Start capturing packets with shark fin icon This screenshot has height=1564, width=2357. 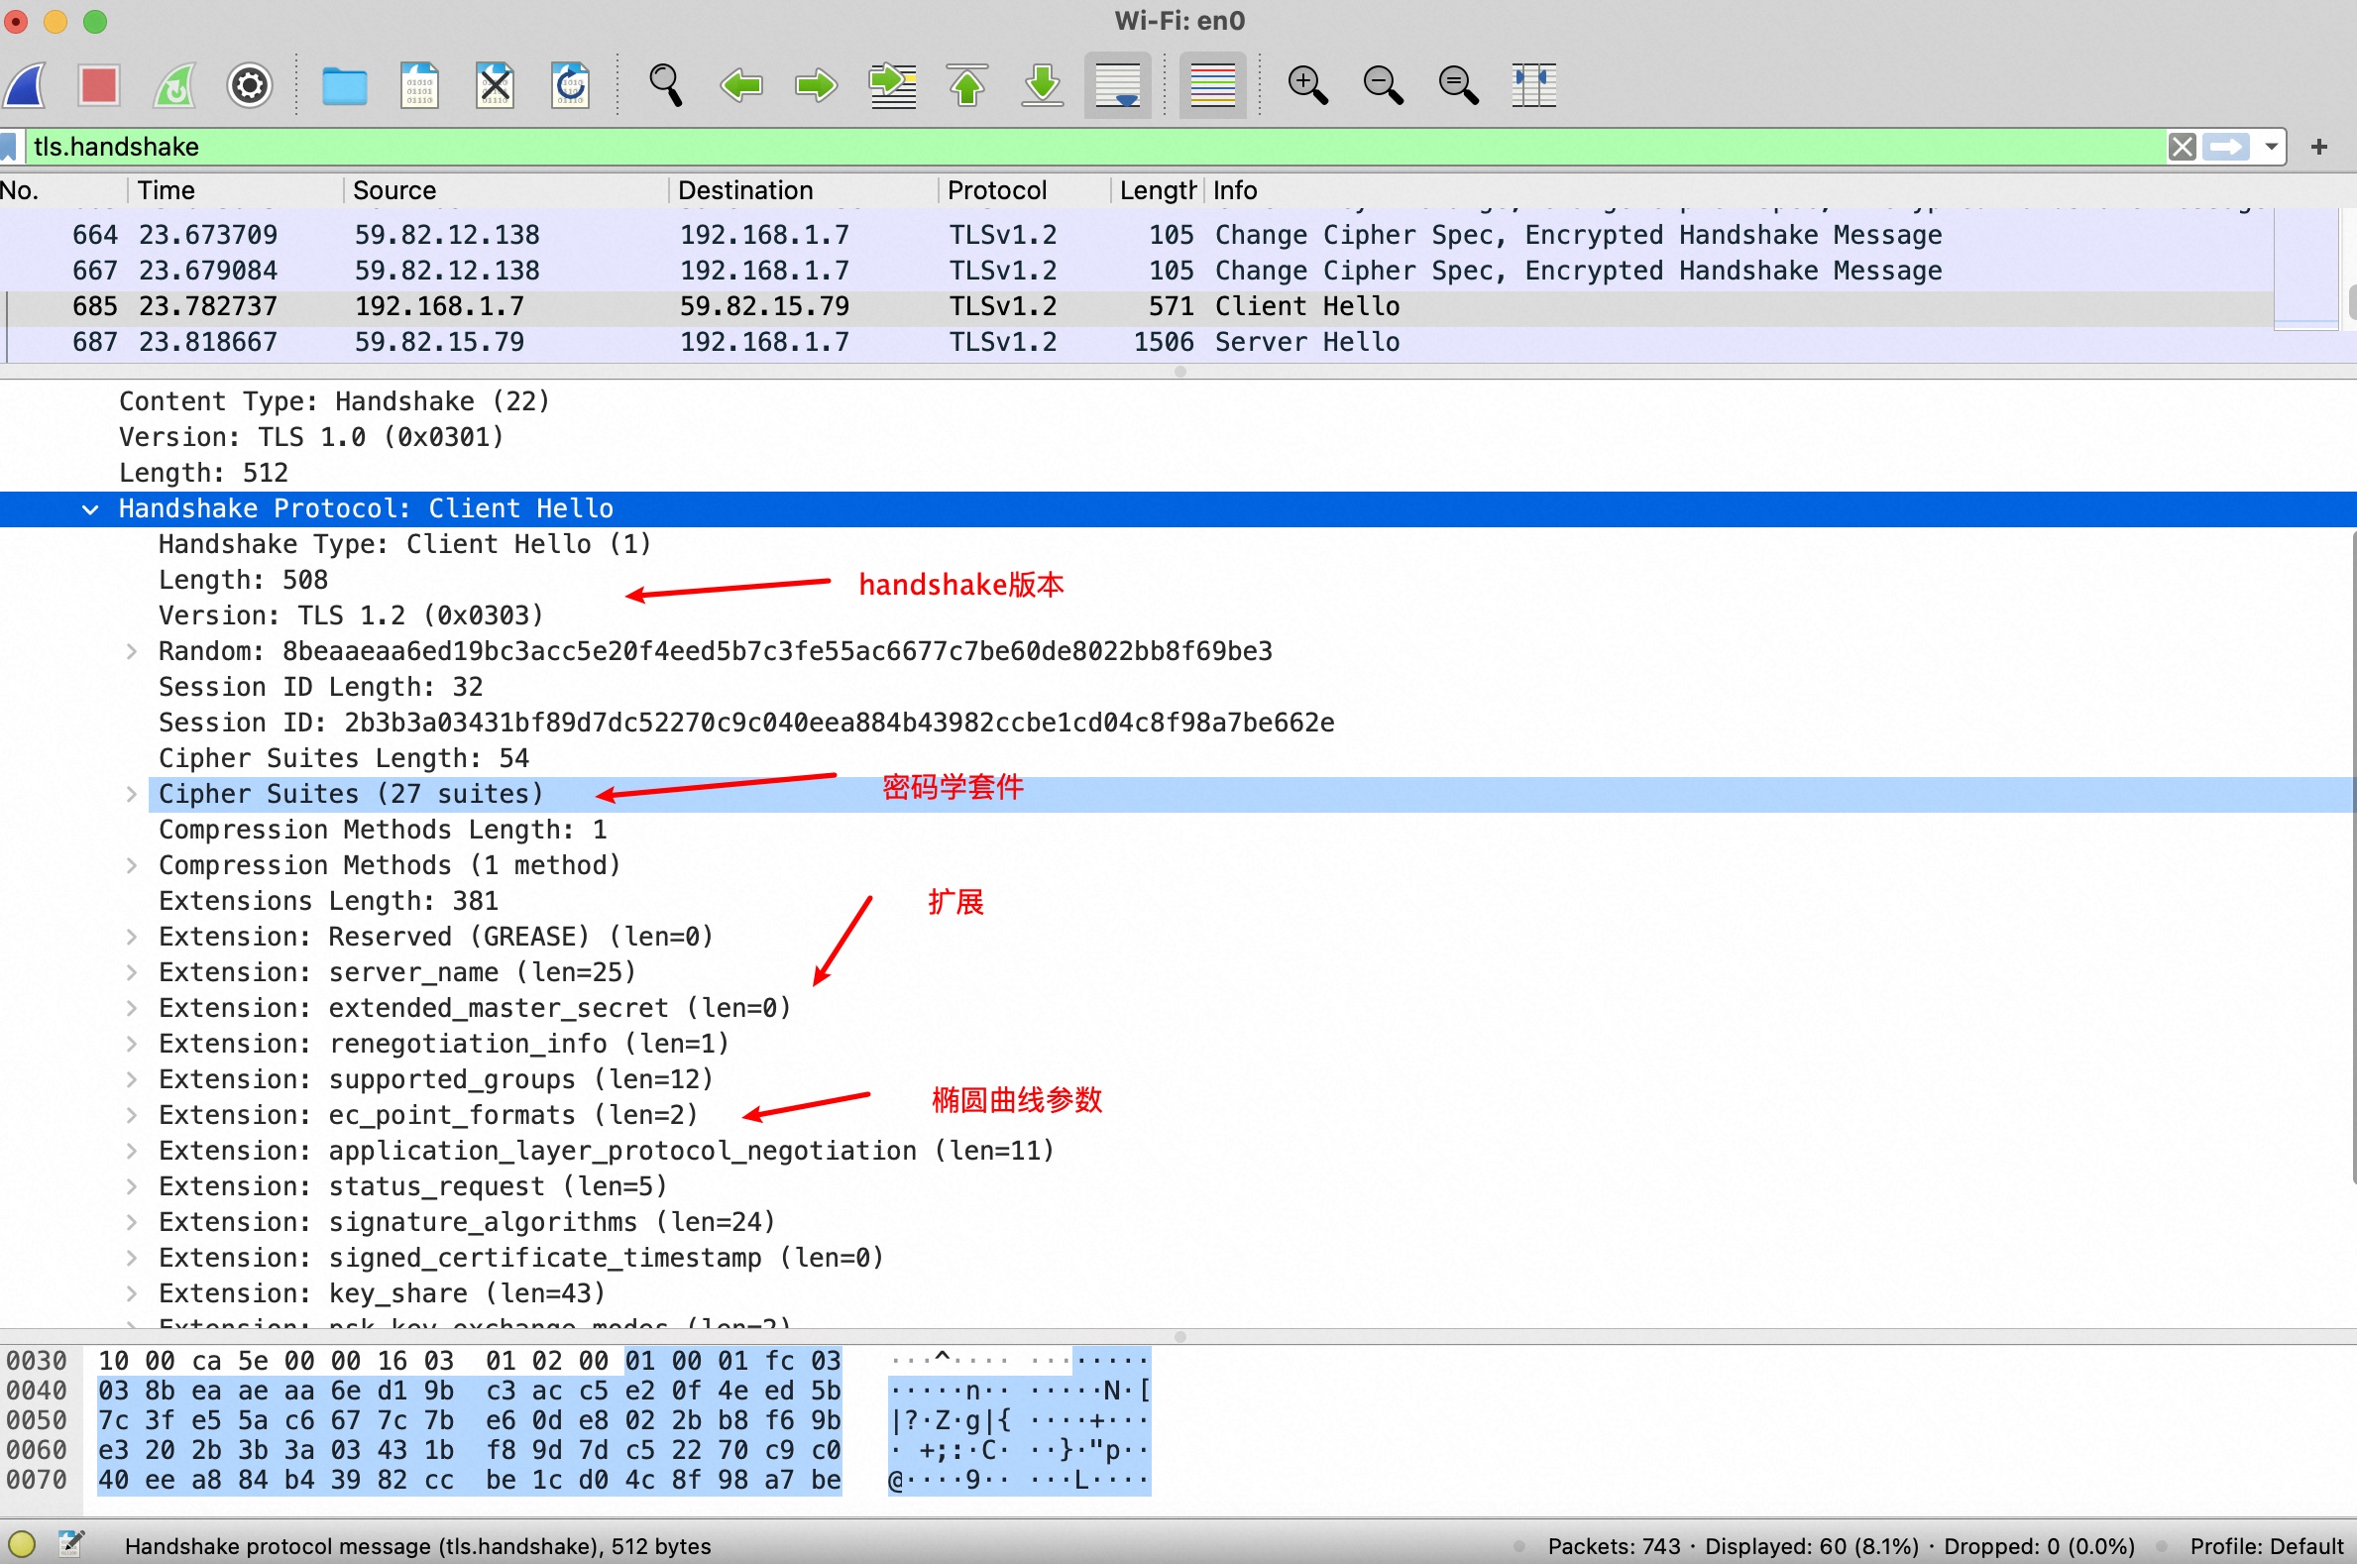(27, 86)
